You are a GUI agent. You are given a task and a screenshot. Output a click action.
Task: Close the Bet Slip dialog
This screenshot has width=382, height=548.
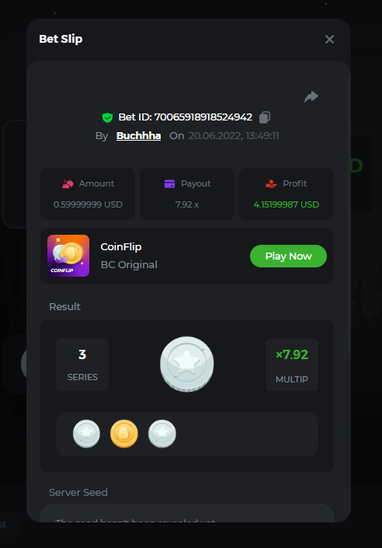329,39
